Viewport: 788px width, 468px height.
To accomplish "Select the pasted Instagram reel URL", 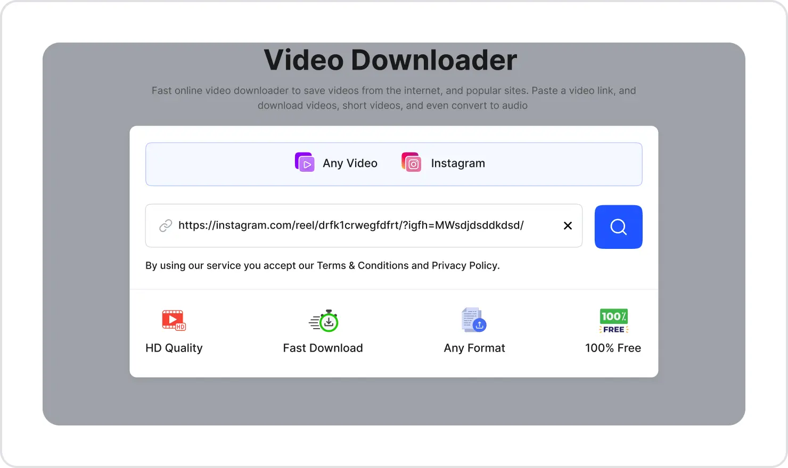I will pos(351,225).
